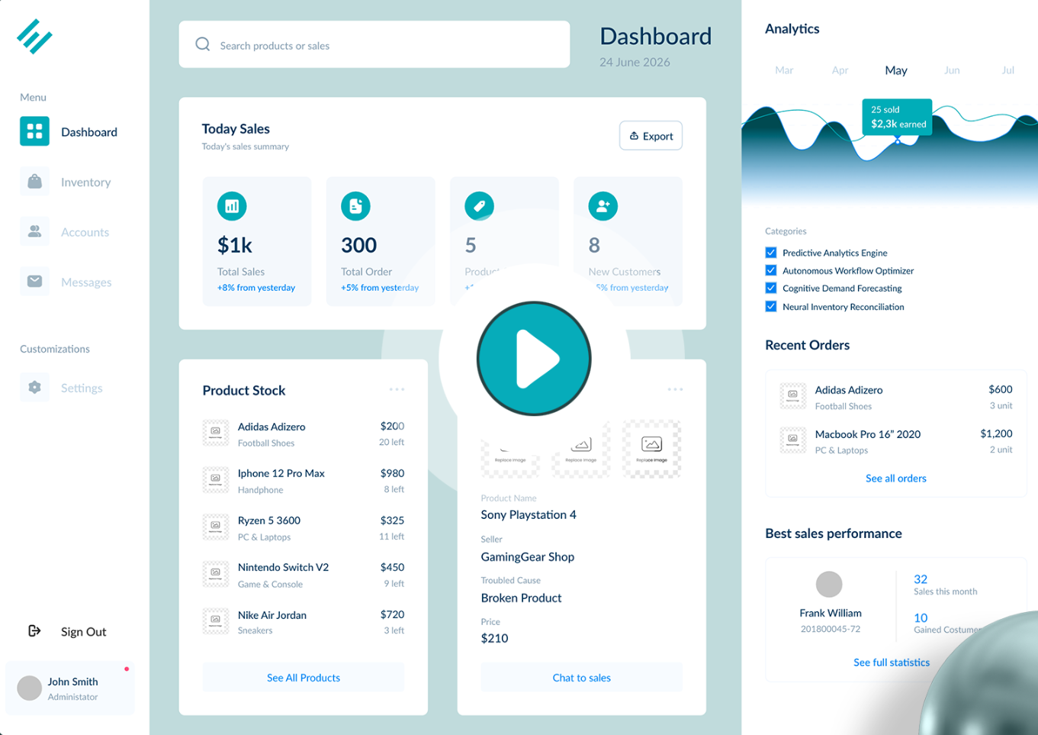Select the Jun month tab
This screenshot has width=1038, height=735.
coord(951,69)
